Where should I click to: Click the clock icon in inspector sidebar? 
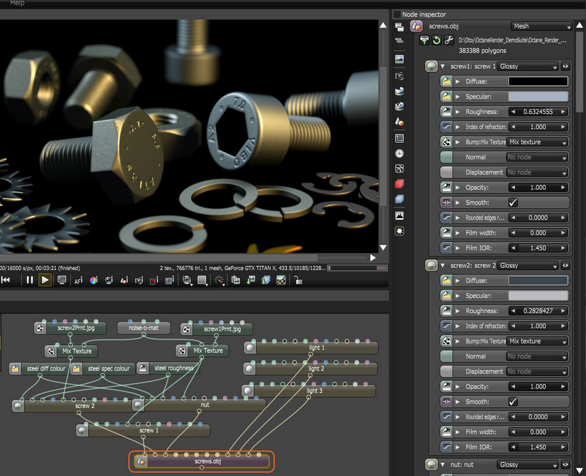coord(399,153)
